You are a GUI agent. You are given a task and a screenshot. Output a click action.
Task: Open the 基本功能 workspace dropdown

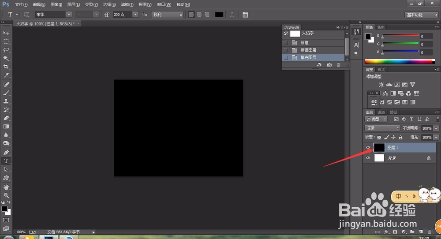(421, 15)
